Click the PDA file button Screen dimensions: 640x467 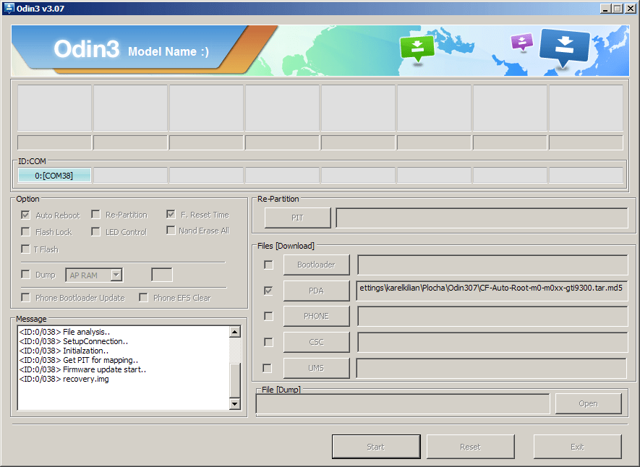(x=316, y=291)
